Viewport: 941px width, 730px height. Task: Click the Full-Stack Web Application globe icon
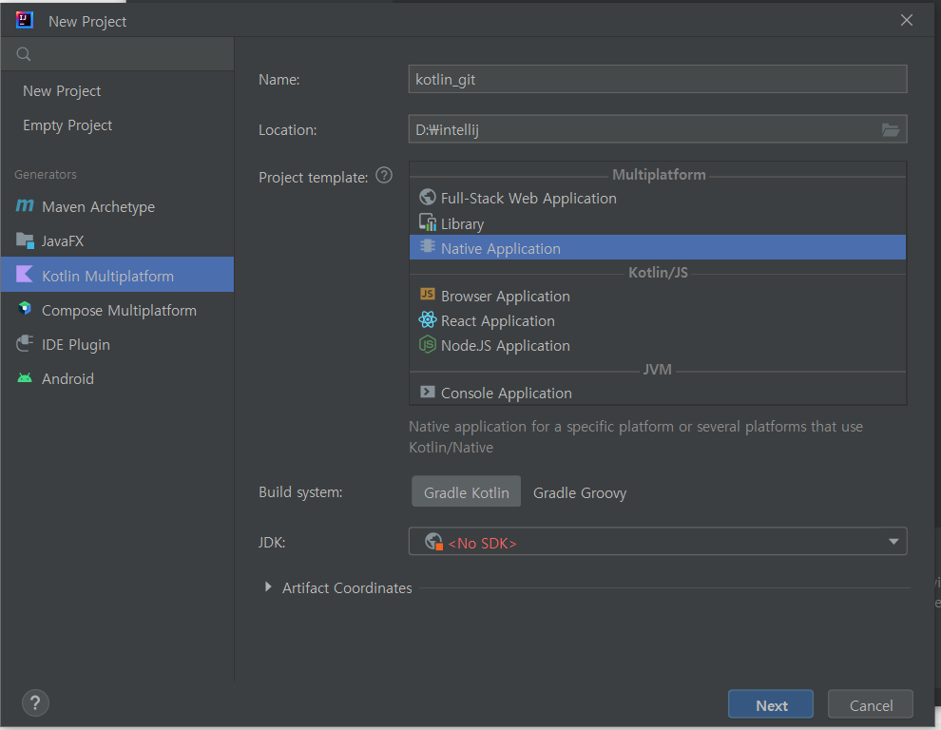click(x=428, y=197)
